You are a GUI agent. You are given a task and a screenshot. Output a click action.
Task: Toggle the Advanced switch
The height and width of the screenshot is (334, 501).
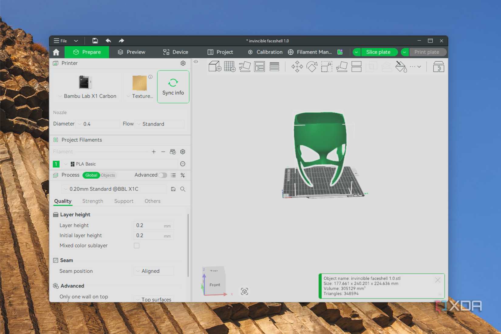(163, 175)
